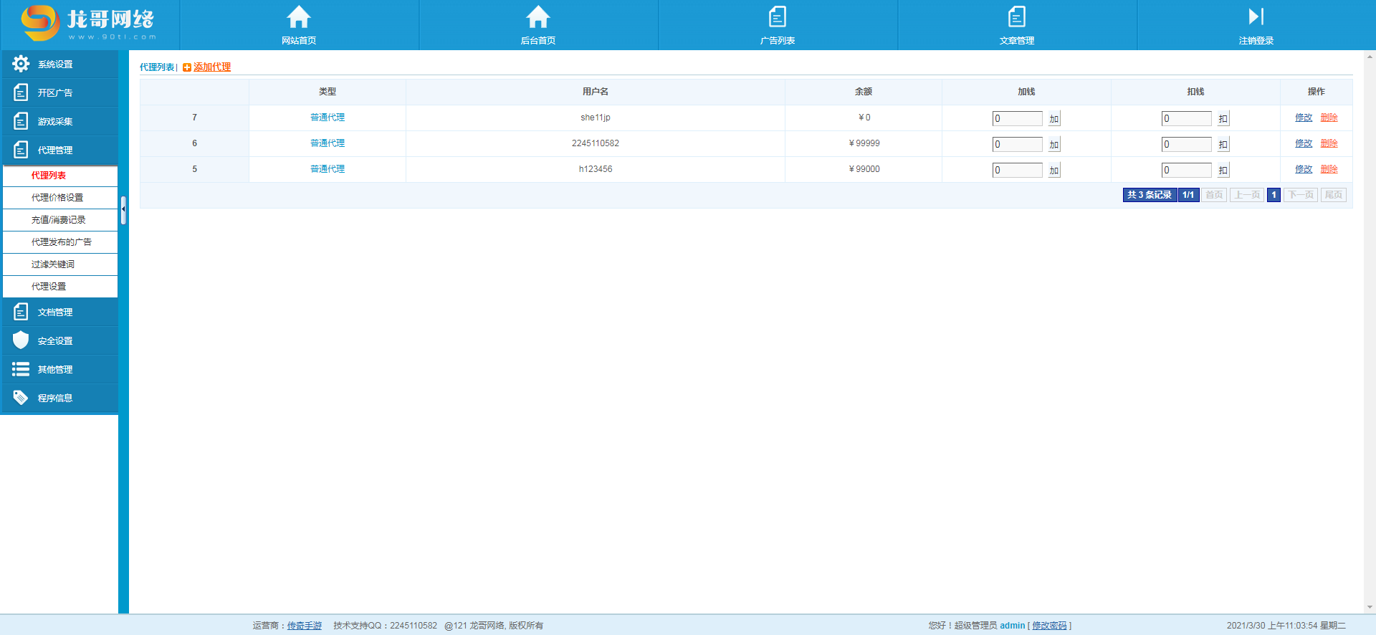
Task: Expand 程序信息 menu section
Action: (59, 398)
